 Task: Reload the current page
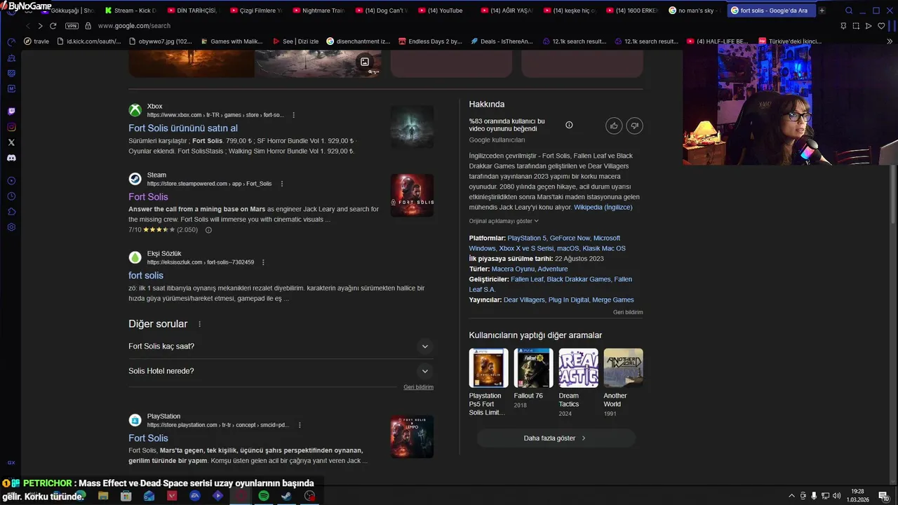(53, 26)
